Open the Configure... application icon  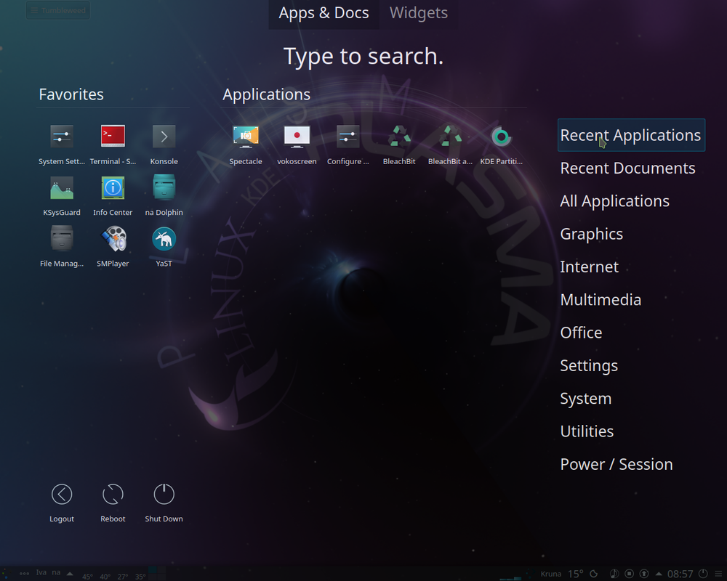(x=348, y=137)
